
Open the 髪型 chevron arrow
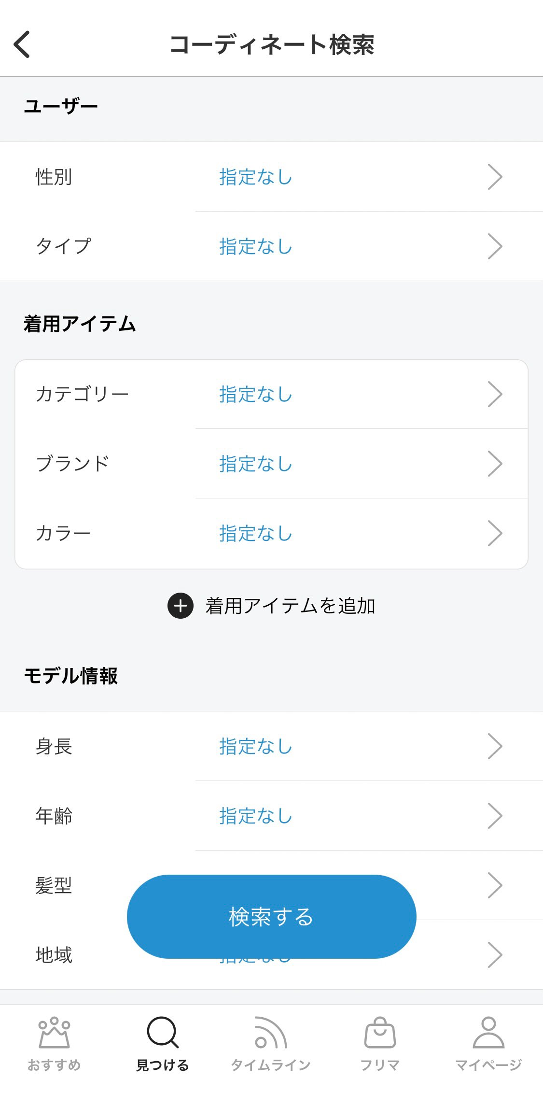(495, 885)
